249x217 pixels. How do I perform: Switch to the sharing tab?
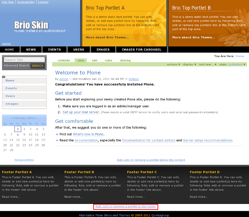tap(125, 61)
